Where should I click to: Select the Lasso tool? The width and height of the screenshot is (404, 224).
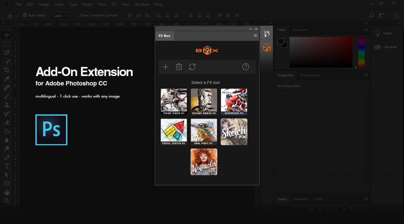point(6,52)
